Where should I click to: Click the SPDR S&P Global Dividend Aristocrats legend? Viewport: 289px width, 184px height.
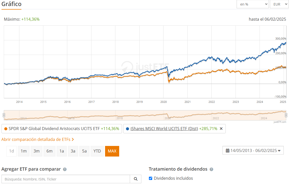[61, 129]
